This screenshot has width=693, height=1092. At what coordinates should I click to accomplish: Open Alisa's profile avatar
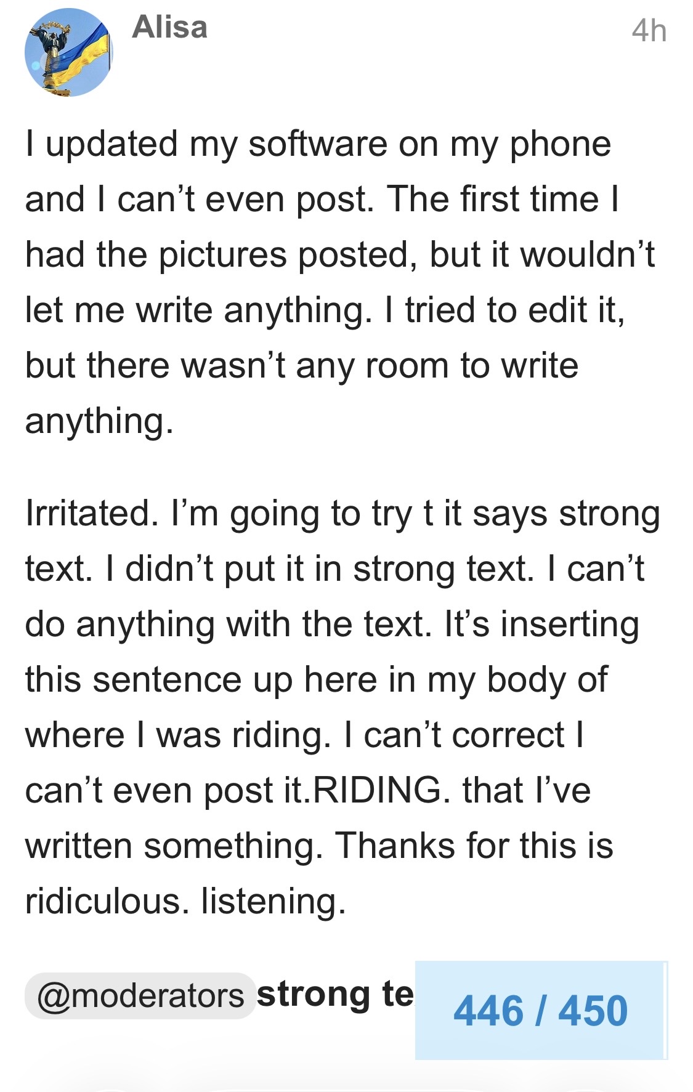click(68, 54)
